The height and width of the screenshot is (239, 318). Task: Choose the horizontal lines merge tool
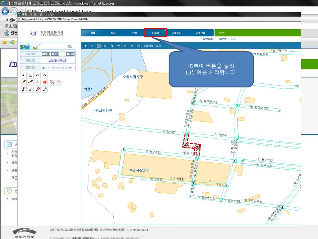(59, 82)
